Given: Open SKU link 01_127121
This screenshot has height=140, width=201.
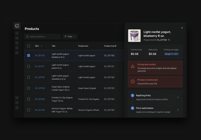Looking at the screenshot, I should (x=40, y=66).
